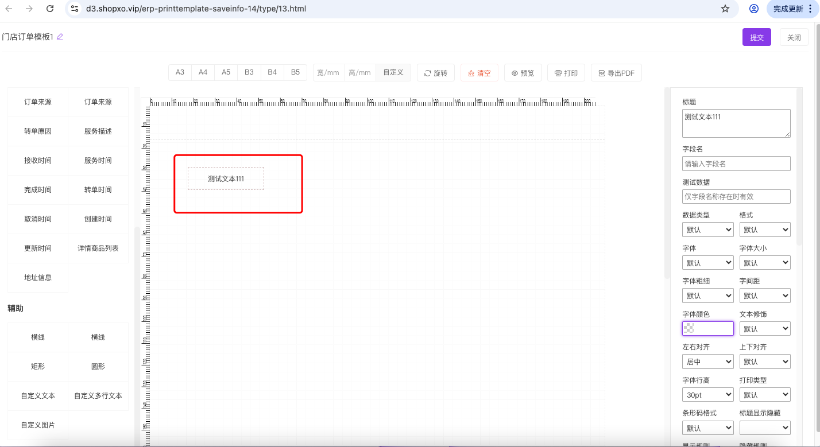Viewport: 820px width, 447px height.
Task: Open 预览 preview
Action: click(x=523, y=73)
